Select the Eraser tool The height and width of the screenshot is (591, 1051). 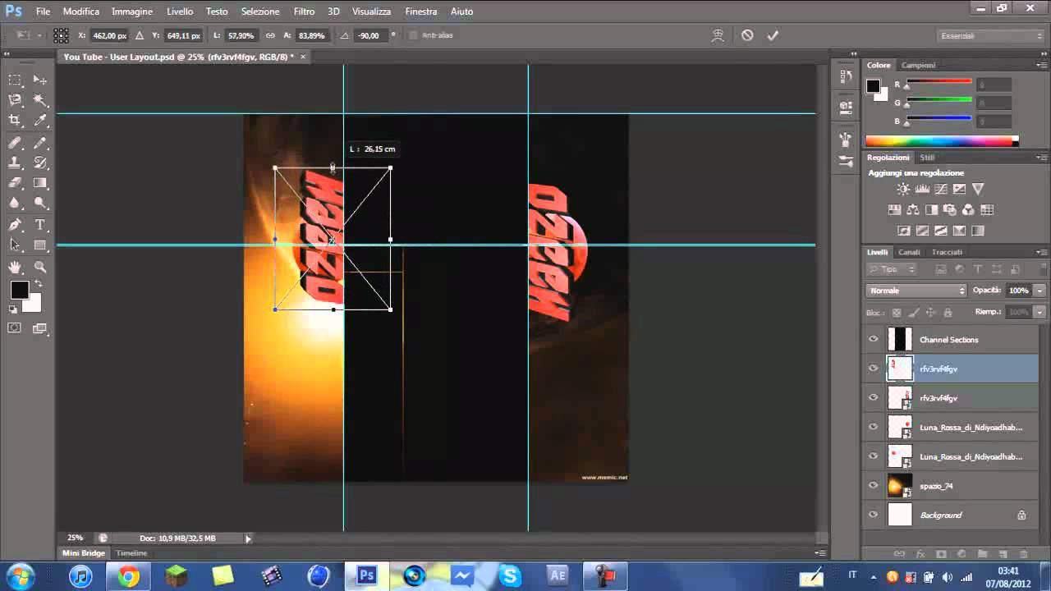point(15,183)
